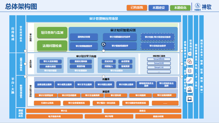This screenshot has width=219, height=123.
Task: Select the dashed 审计对象/审计项目知识推荐 box
Action: click(x=157, y=37)
